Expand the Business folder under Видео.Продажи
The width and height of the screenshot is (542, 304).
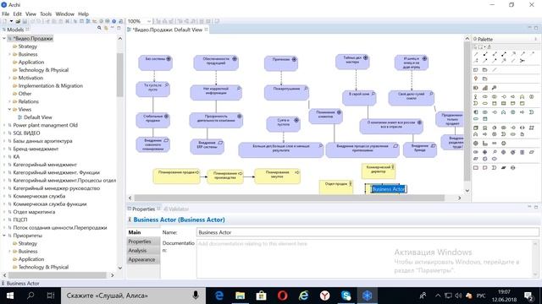click(9, 54)
